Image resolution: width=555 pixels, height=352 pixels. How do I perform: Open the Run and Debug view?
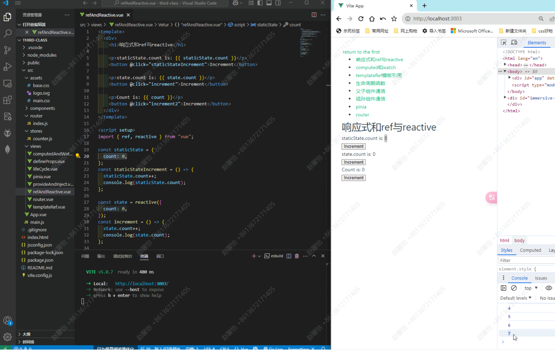tap(8, 67)
